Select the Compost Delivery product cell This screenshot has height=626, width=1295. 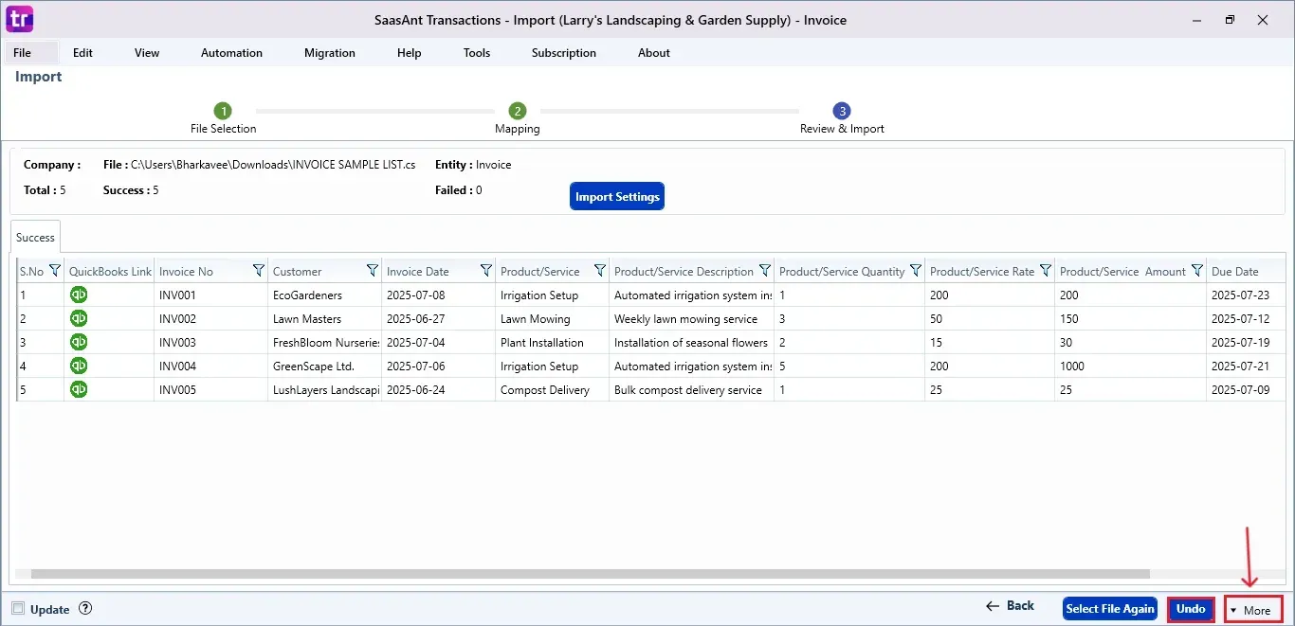(x=552, y=389)
